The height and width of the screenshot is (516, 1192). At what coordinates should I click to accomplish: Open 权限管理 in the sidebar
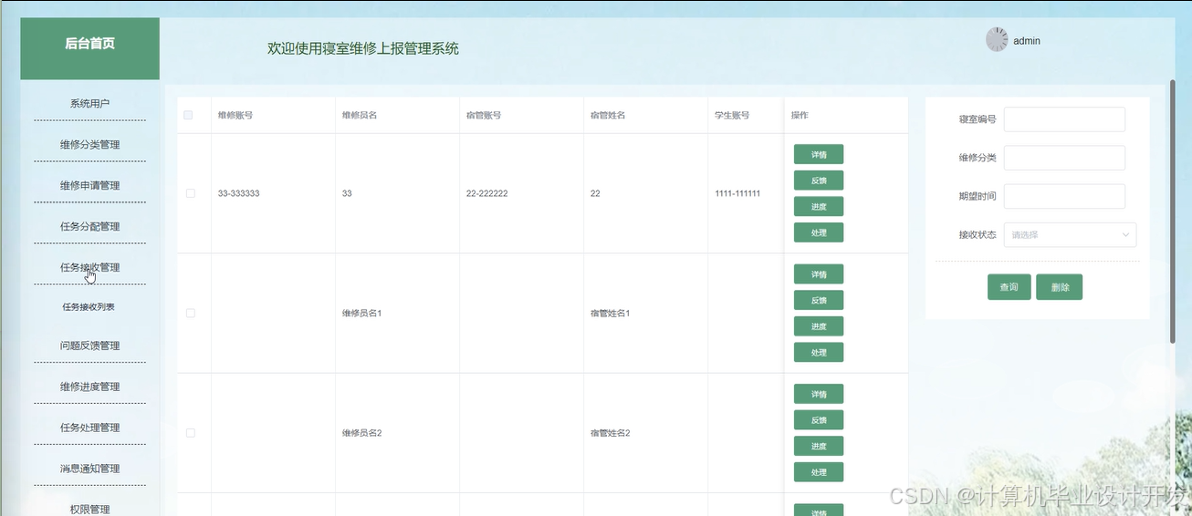point(89,510)
